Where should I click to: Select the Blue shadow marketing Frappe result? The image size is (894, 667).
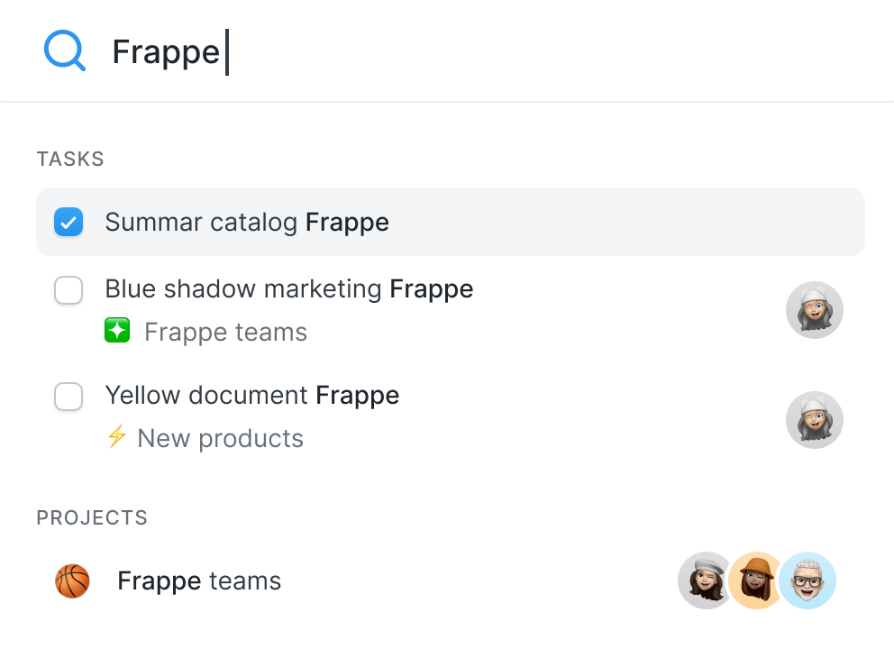(288, 289)
